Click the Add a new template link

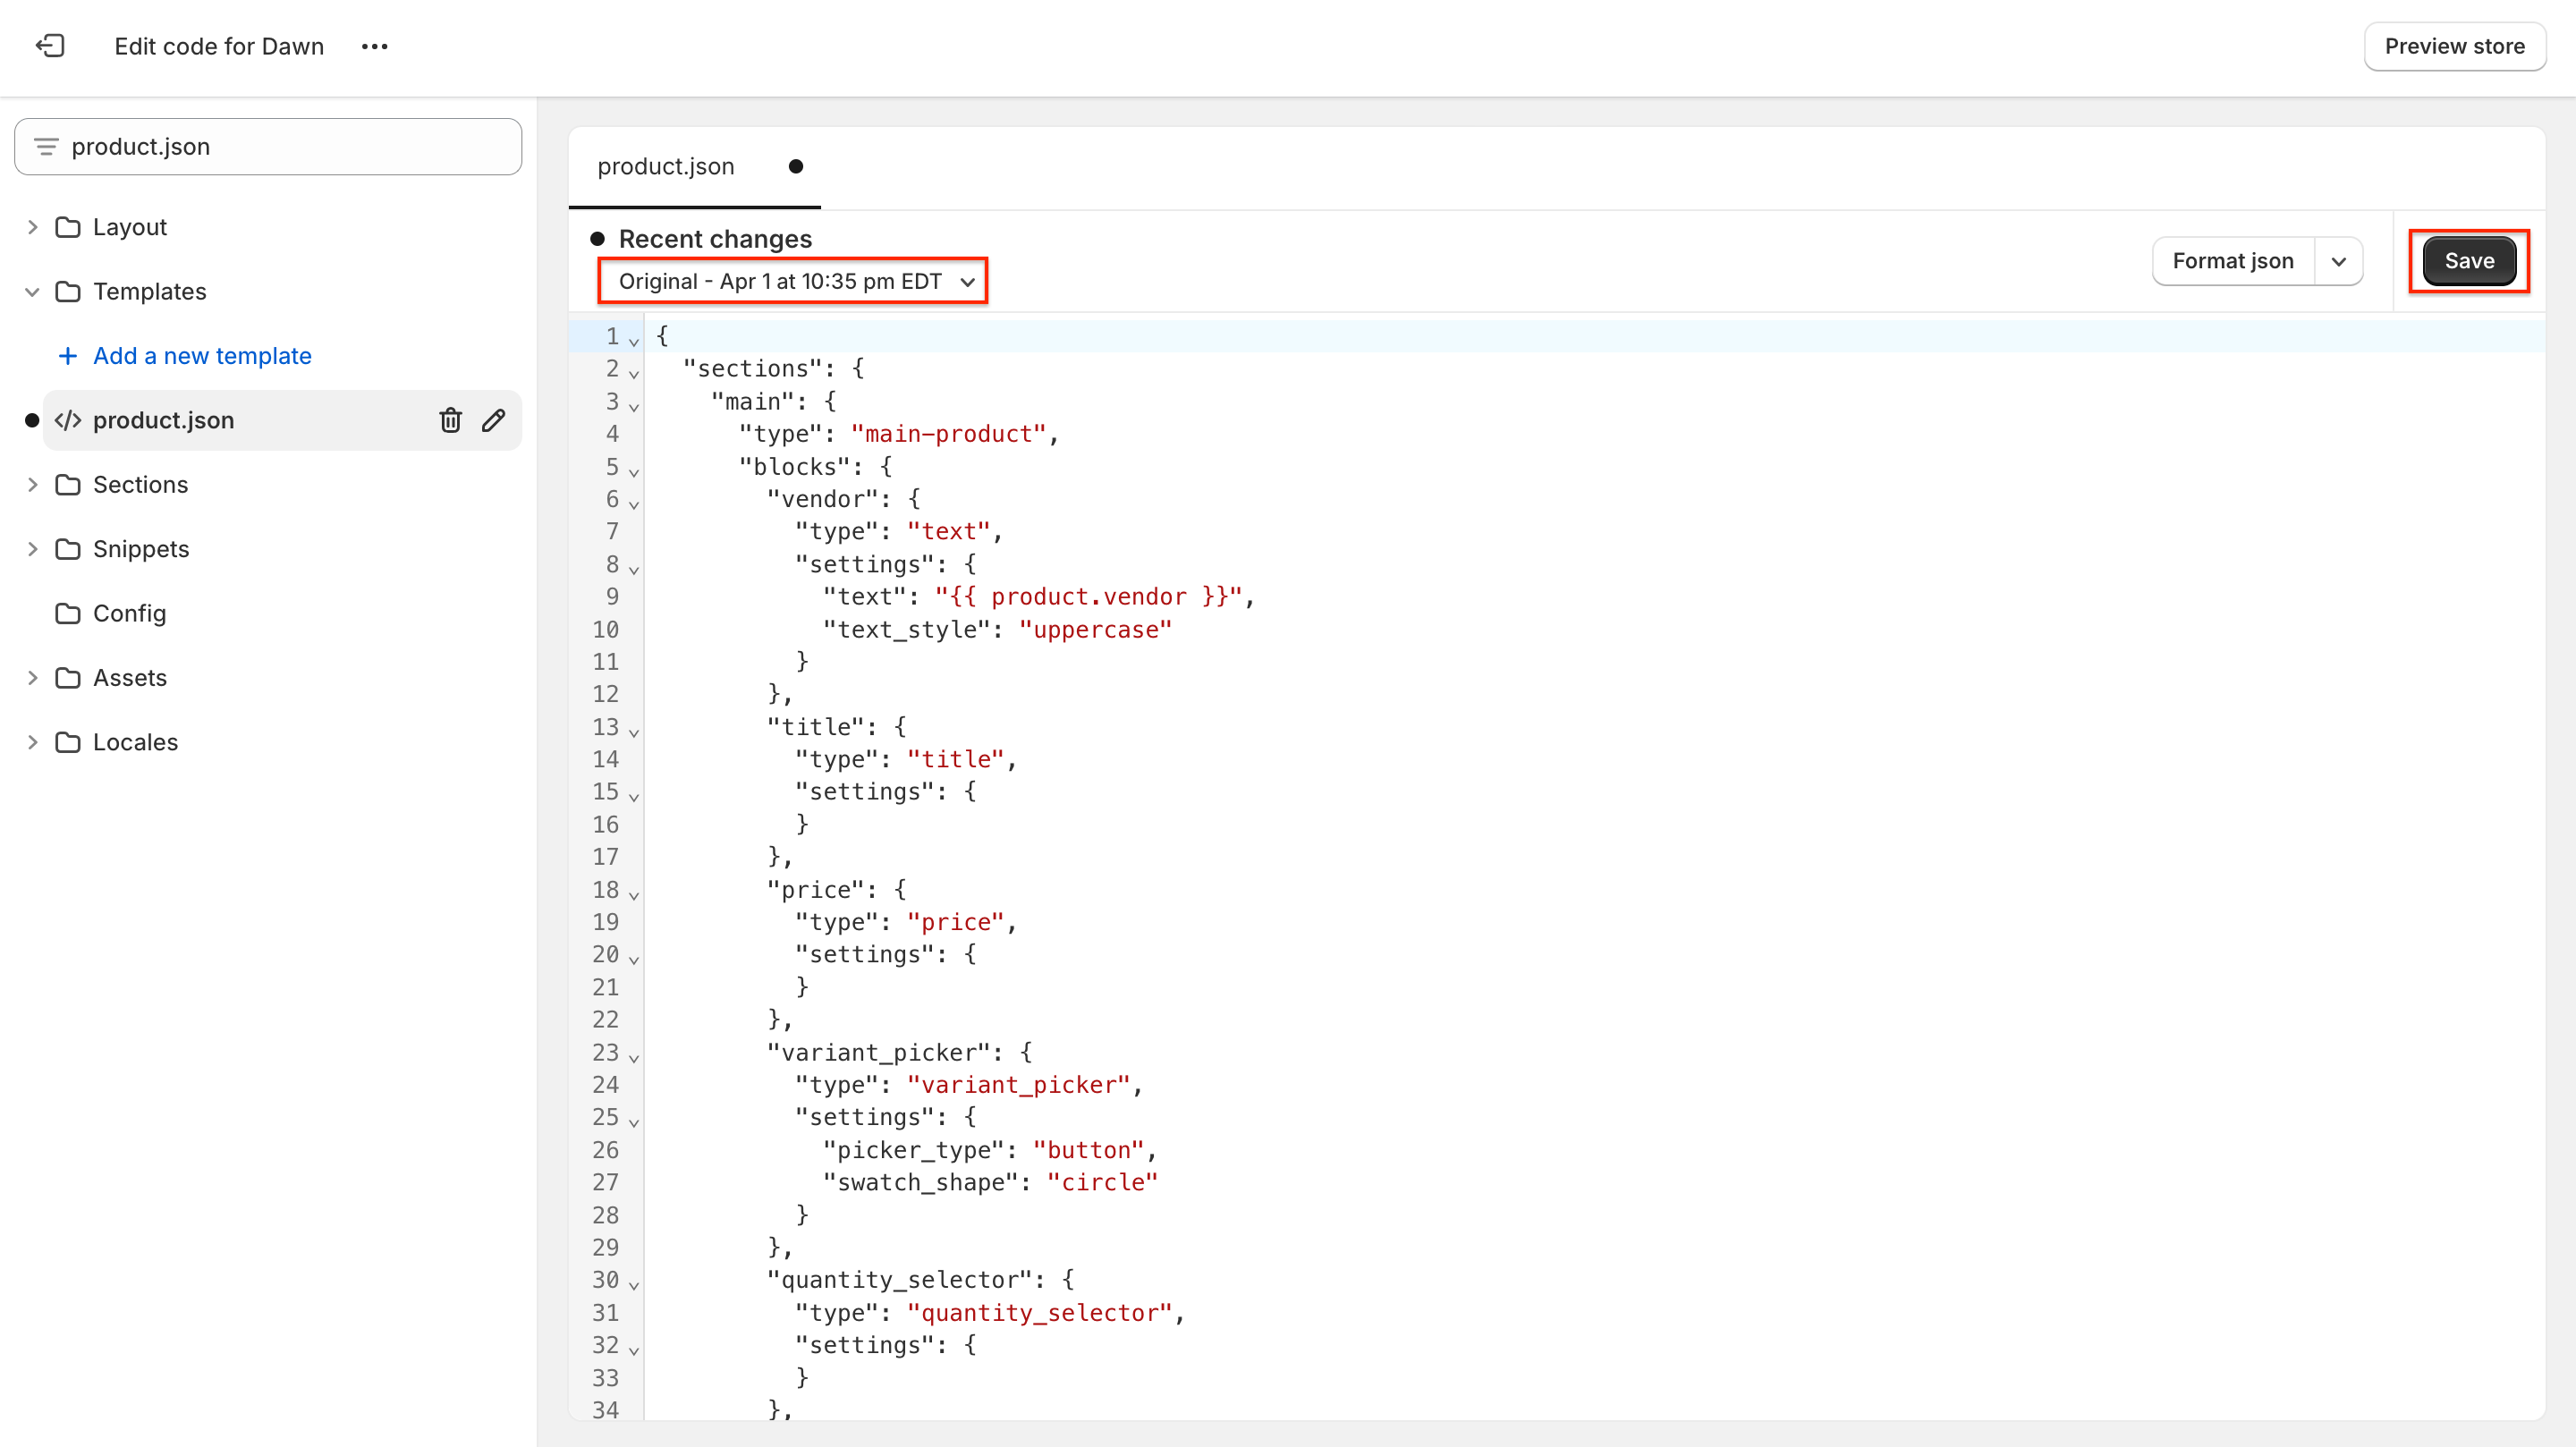coord(201,355)
